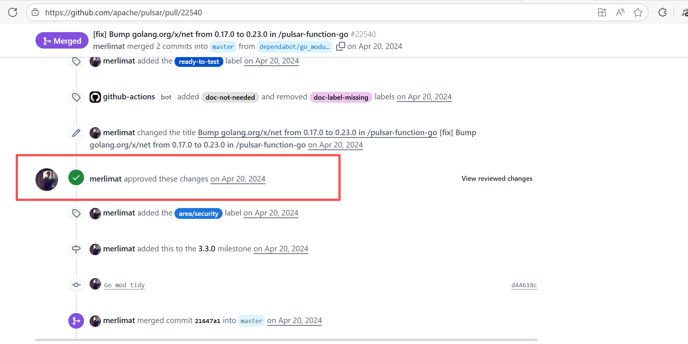Click the favorites star icon

[638, 12]
